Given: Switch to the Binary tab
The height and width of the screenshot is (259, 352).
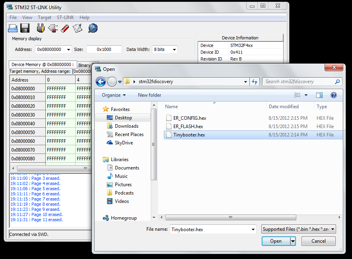Looking at the screenshot, I should click(85, 65).
